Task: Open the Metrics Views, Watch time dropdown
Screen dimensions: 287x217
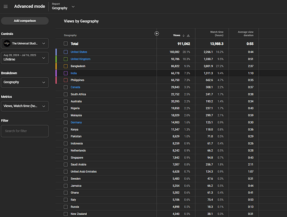Action: pos(25,106)
